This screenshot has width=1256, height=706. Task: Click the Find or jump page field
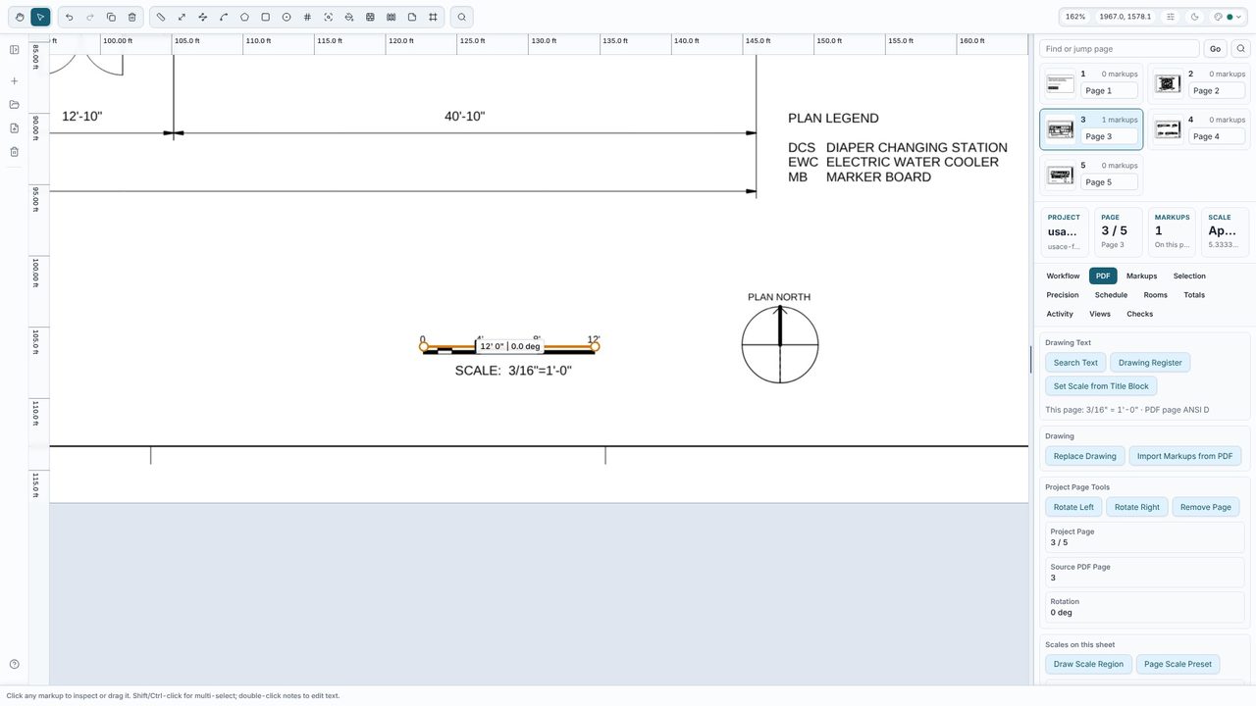[x=1120, y=49]
